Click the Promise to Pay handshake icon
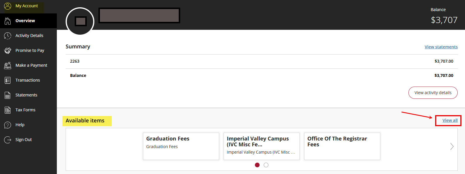This screenshot has width=465, height=174. 8,50
